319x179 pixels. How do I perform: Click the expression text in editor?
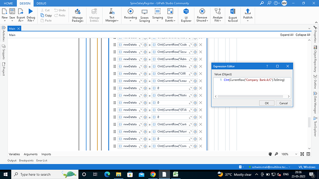[254, 80]
